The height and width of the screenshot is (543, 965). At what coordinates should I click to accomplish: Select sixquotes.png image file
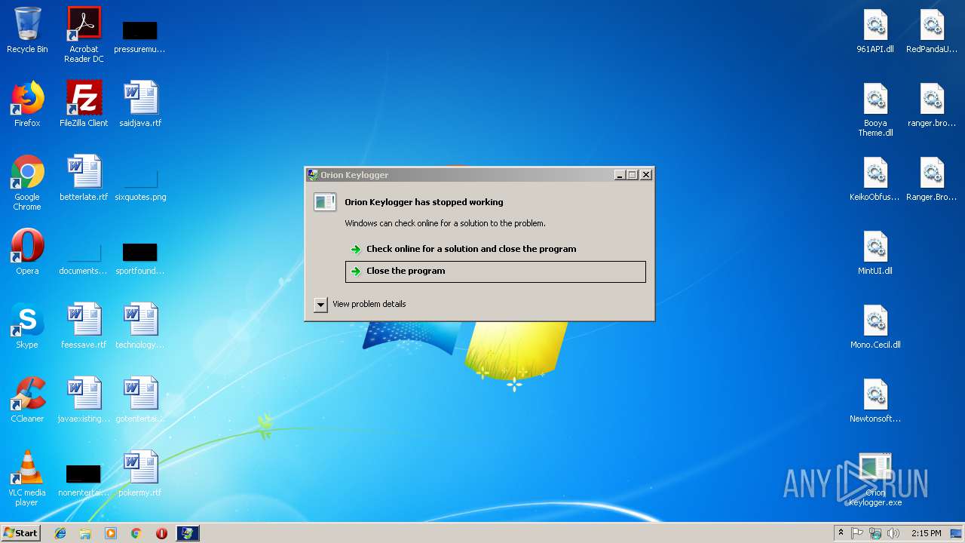point(140,186)
